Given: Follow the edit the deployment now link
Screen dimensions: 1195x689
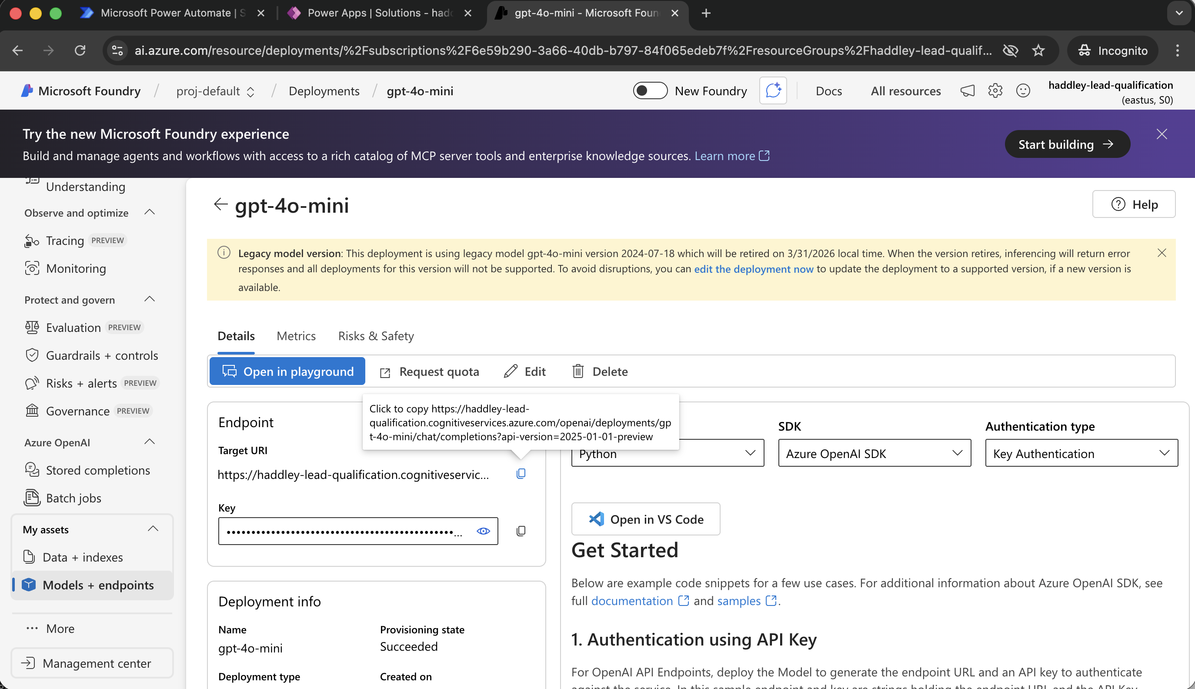Looking at the screenshot, I should point(754,269).
